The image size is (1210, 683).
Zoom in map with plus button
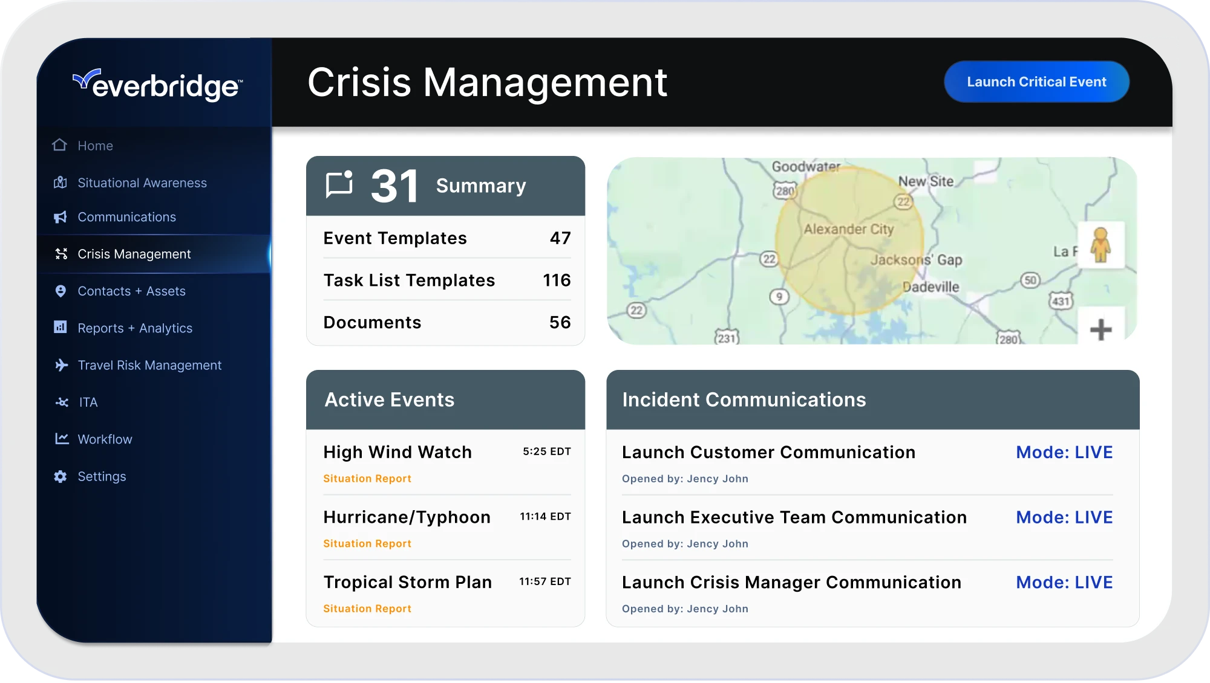[1100, 329]
